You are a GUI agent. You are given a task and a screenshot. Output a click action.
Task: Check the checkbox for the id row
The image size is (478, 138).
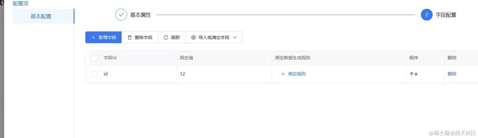94,74
